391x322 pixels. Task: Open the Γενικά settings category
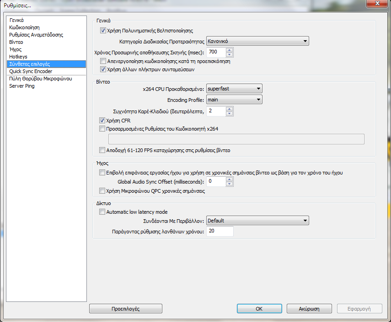[x=46, y=20]
